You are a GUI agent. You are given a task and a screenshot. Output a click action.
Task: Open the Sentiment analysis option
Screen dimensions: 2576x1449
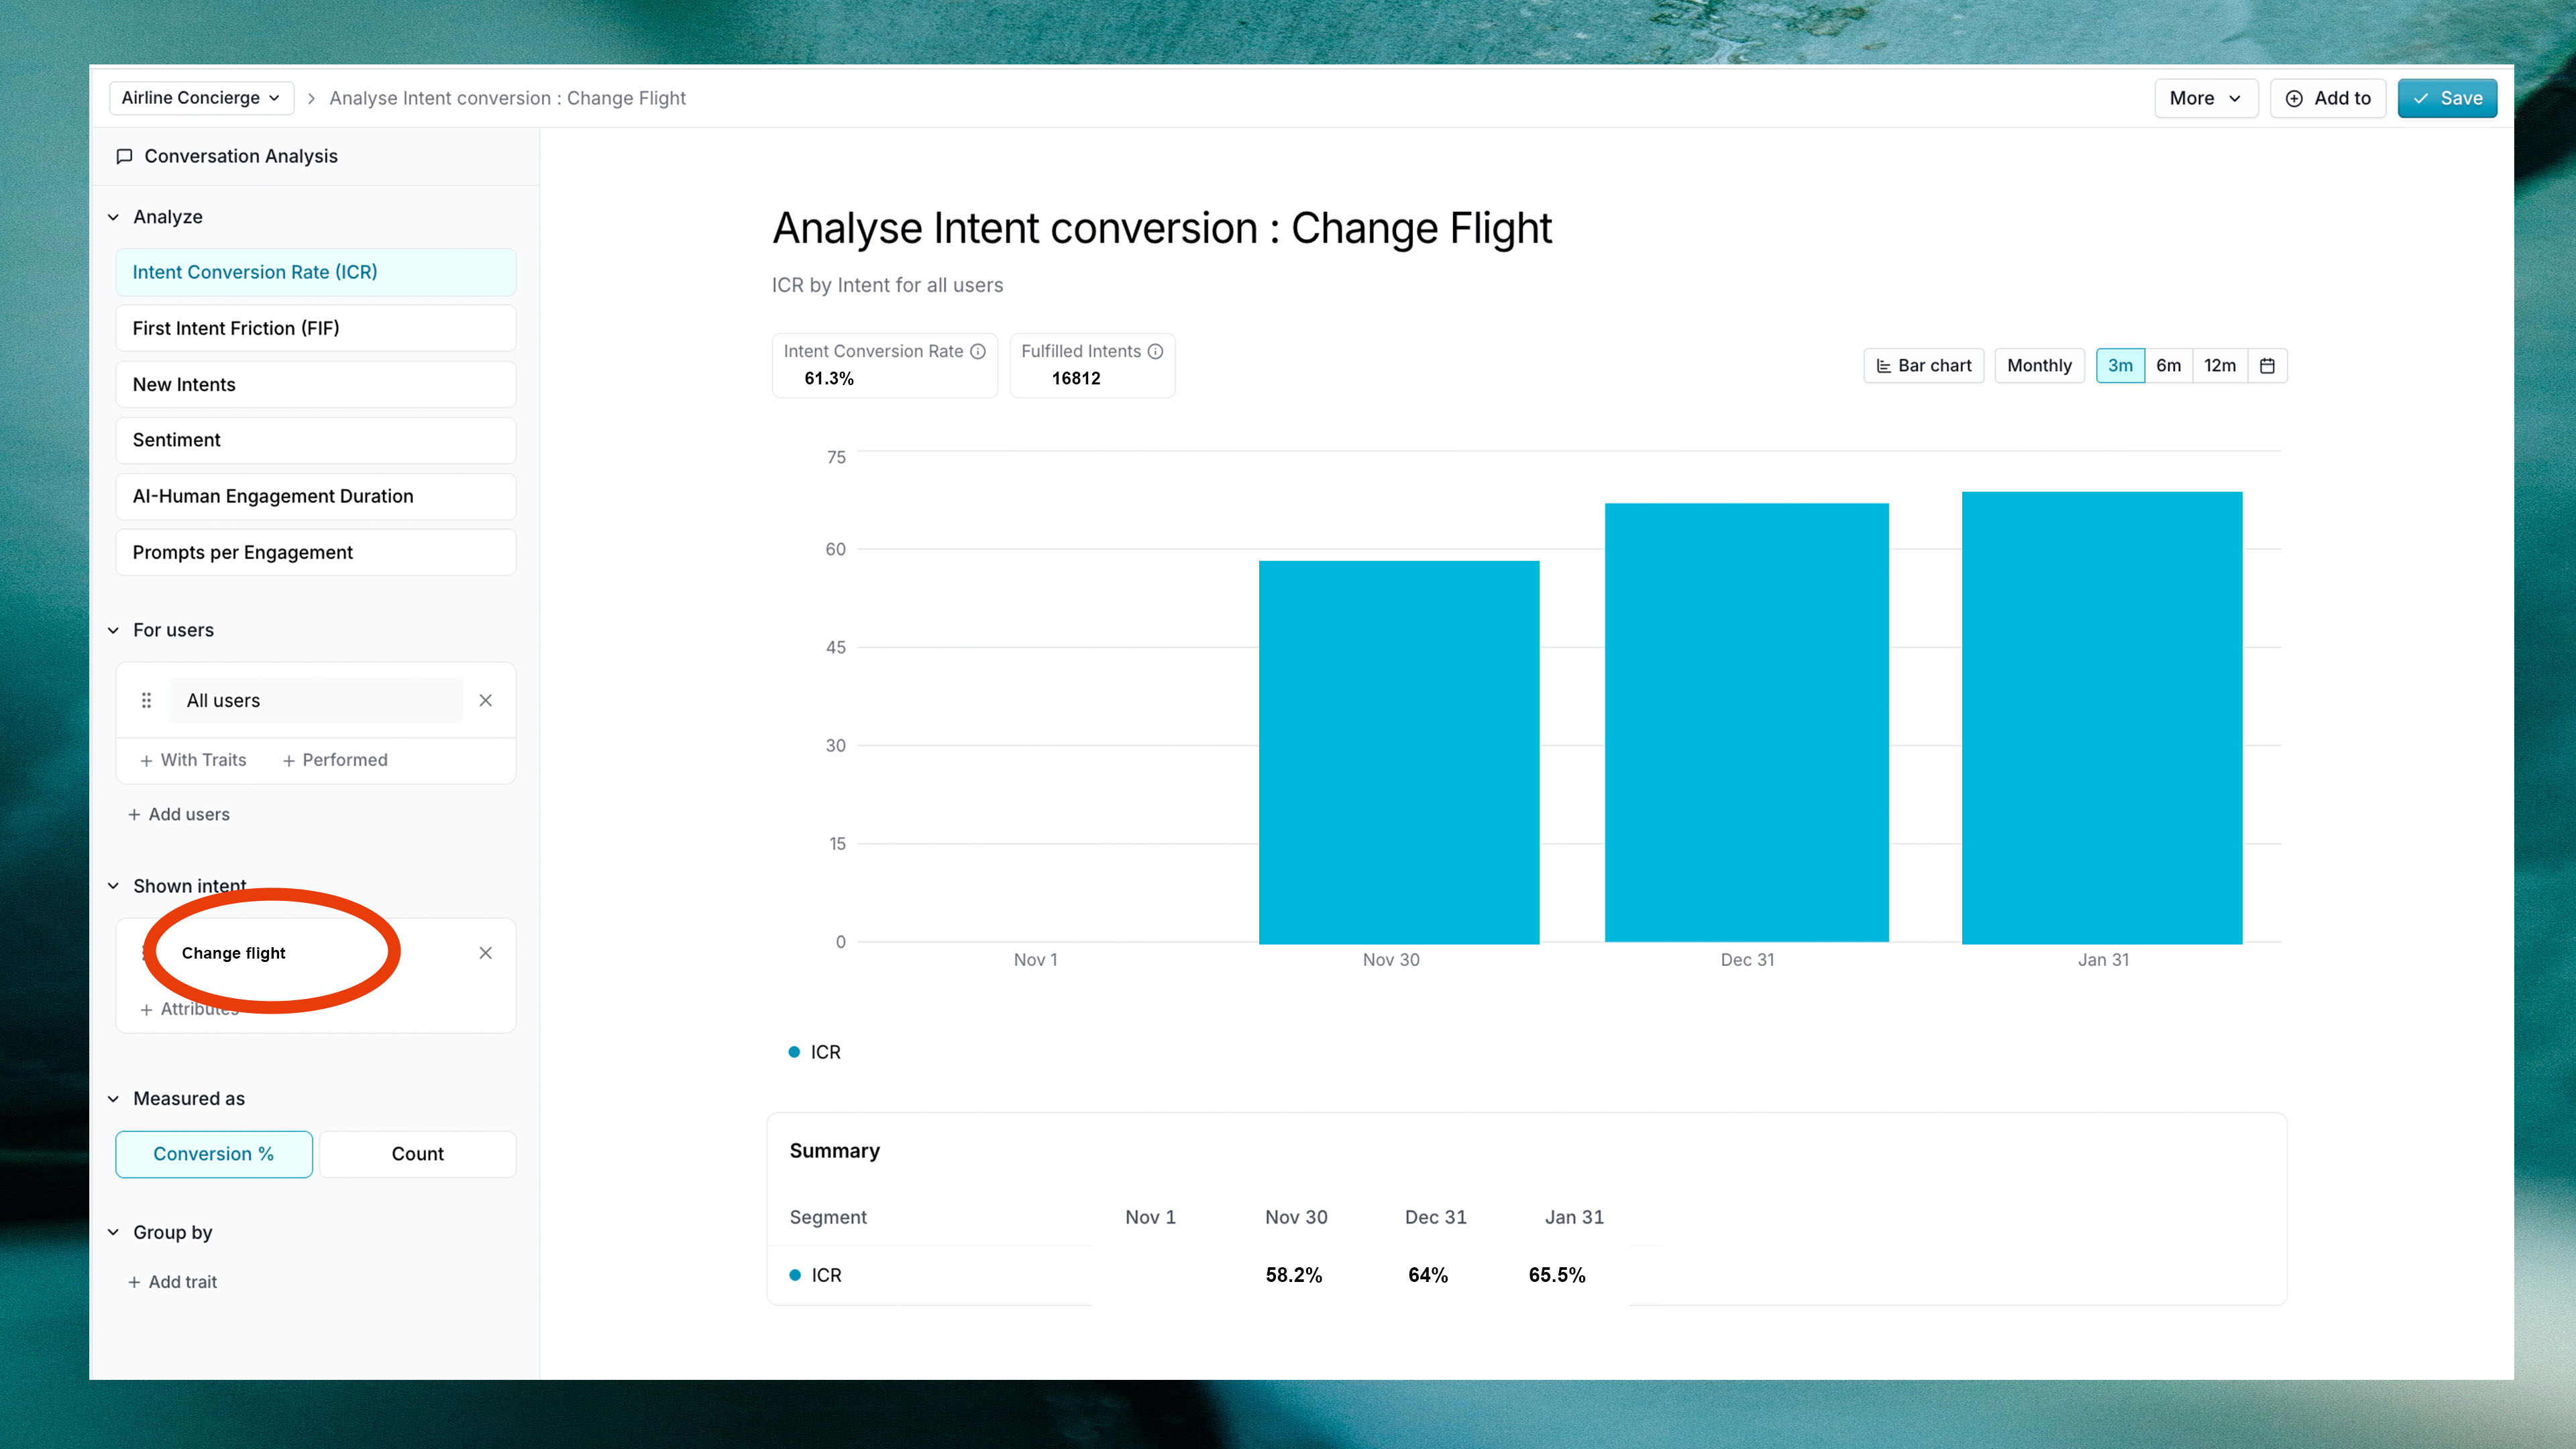click(315, 440)
